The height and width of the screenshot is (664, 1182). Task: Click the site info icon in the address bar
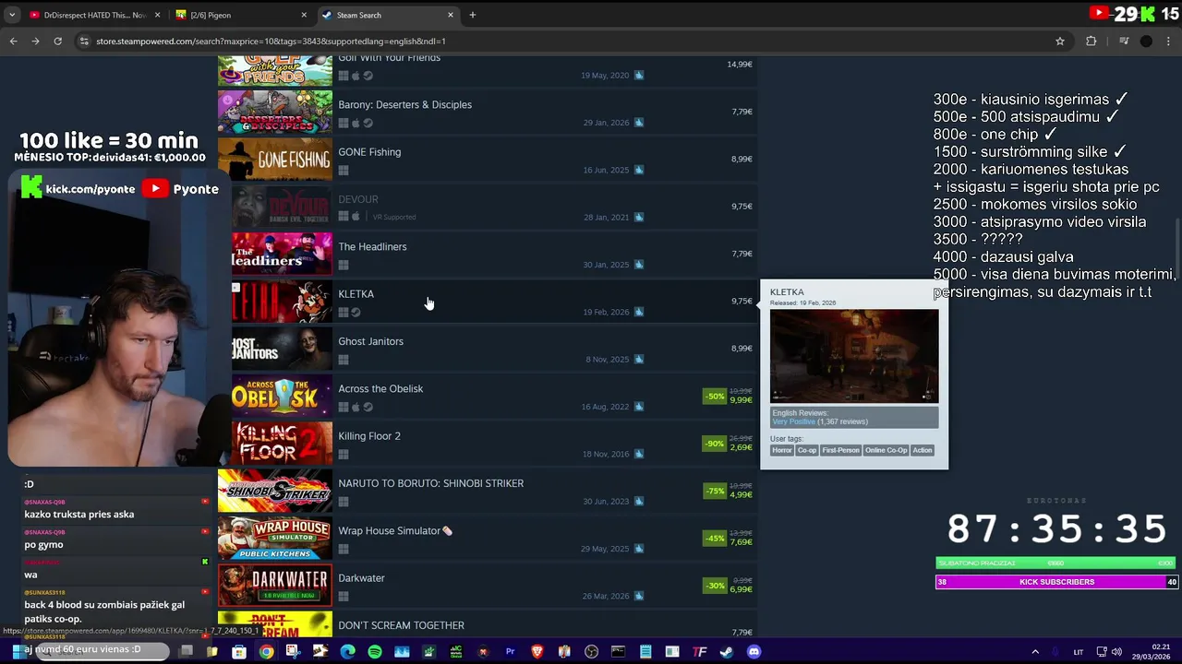(84, 41)
